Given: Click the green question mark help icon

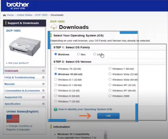Looking at the screenshot, I should tap(56, 109).
